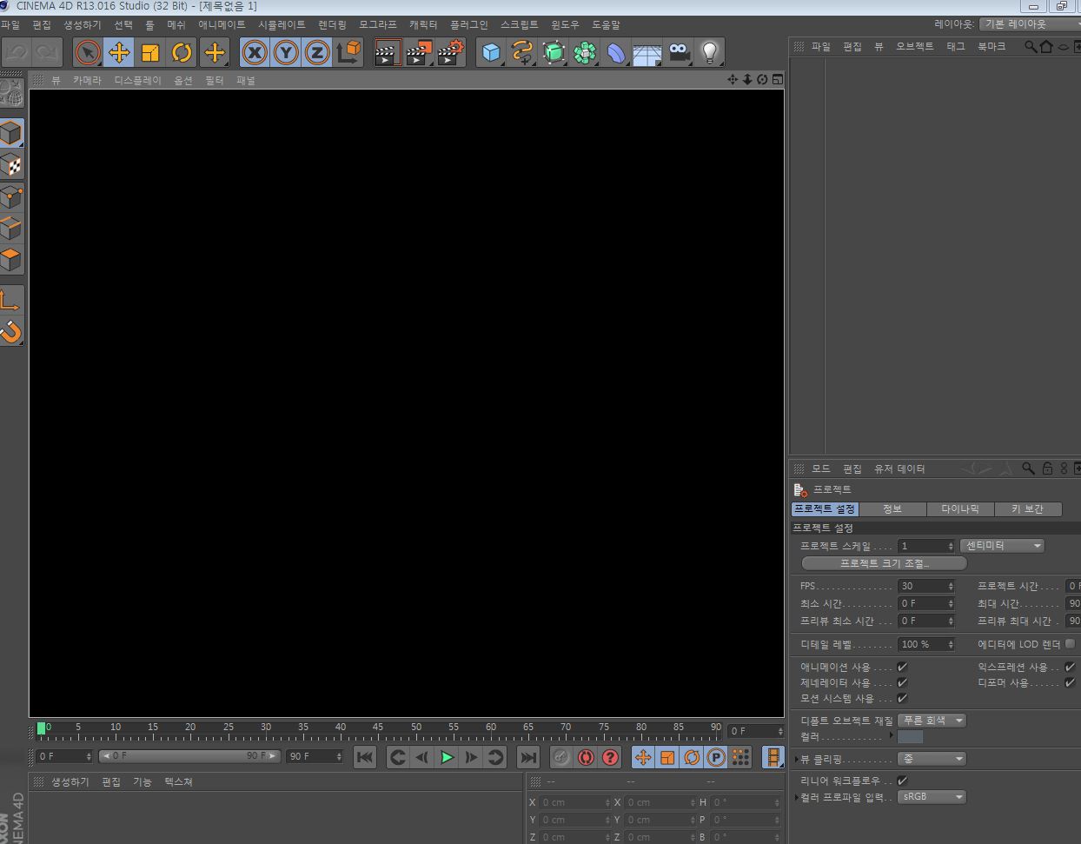Switch to Edges mode

pos(11,229)
